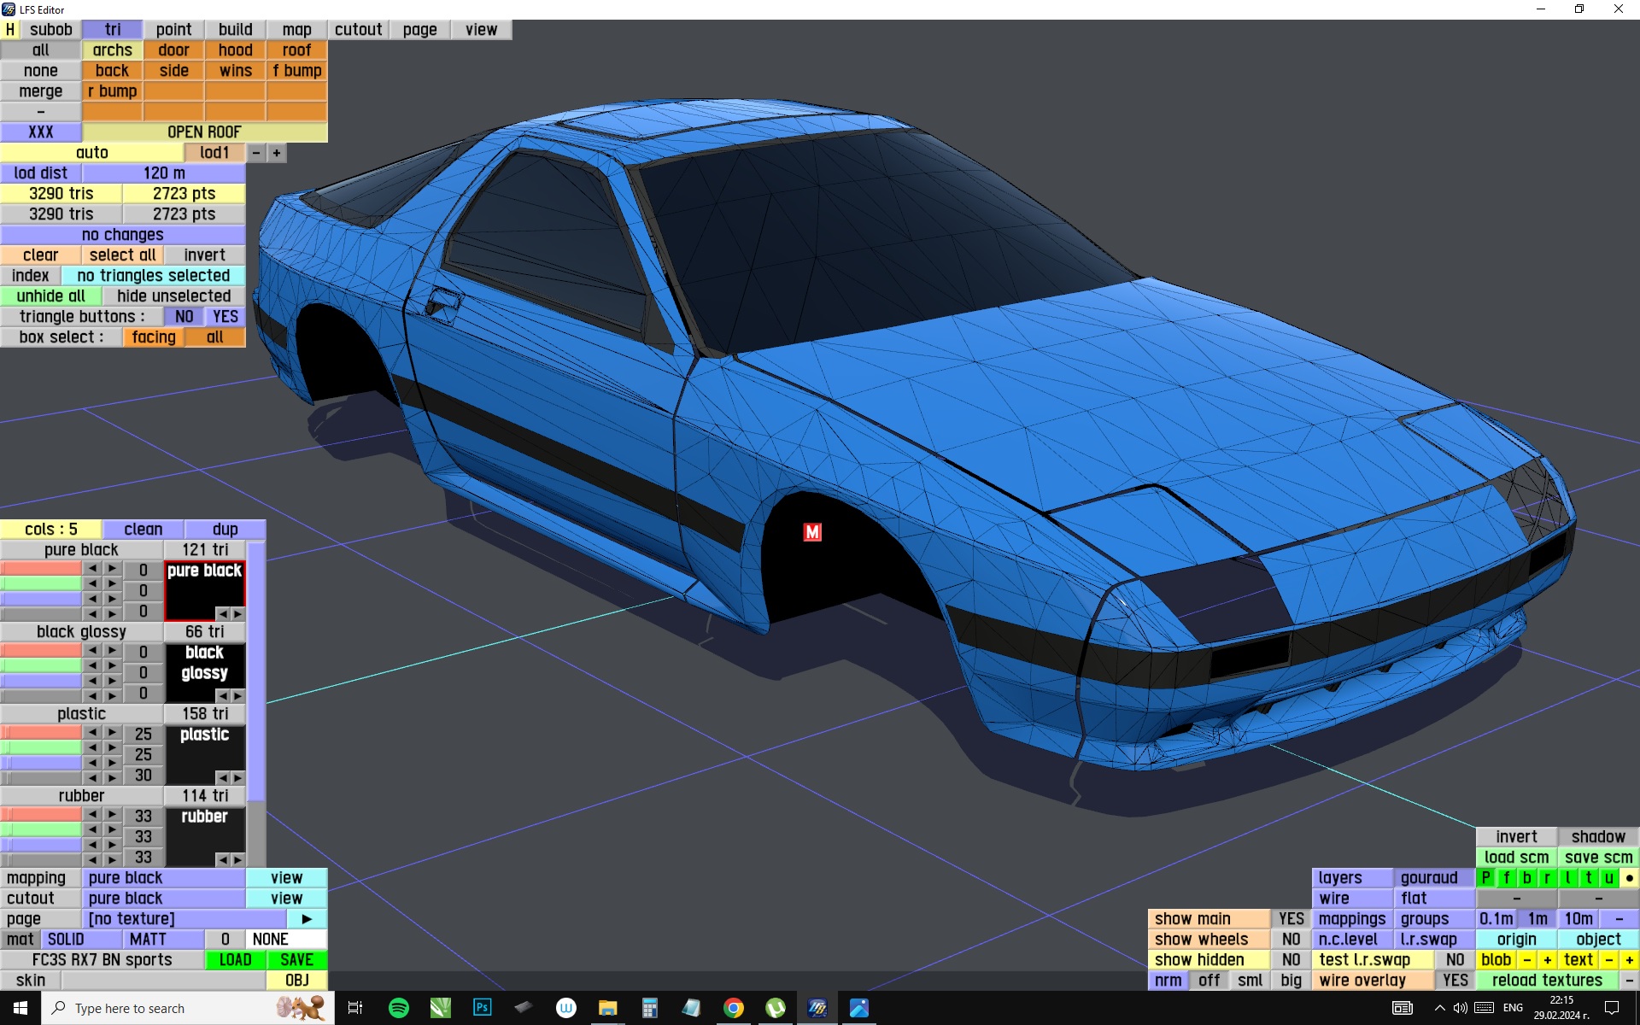Click the red M marker on car
The width and height of the screenshot is (1640, 1025).
click(812, 532)
